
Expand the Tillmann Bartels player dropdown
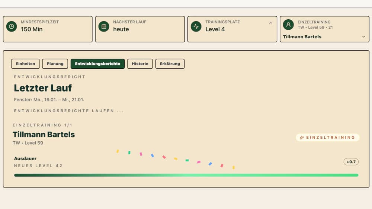pos(363,37)
